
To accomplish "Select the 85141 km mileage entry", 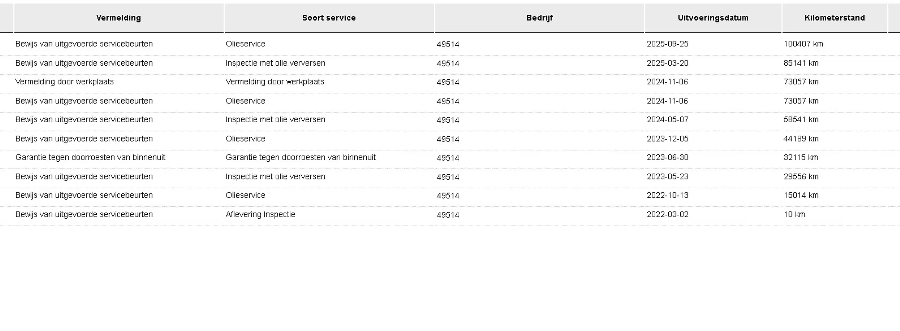I will (801, 63).
